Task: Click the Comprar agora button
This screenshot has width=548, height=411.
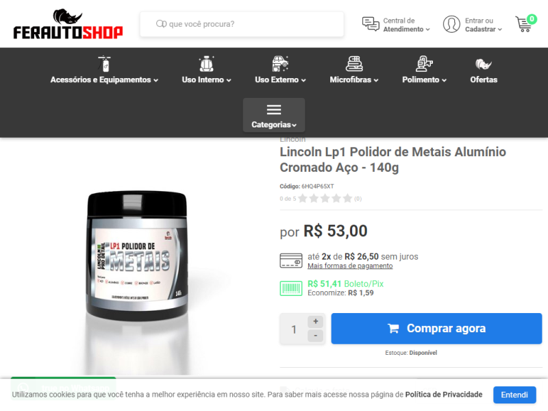Action: pos(436,329)
